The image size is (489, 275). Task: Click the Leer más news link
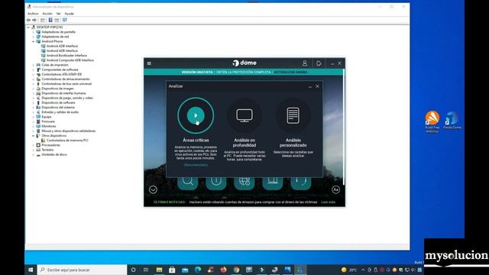pyautogui.click(x=328, y=202)
